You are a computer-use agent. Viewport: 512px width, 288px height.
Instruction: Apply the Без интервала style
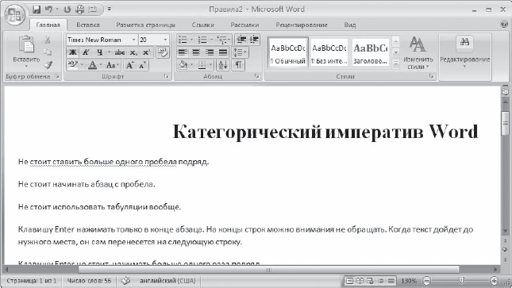tap(329, 52)
